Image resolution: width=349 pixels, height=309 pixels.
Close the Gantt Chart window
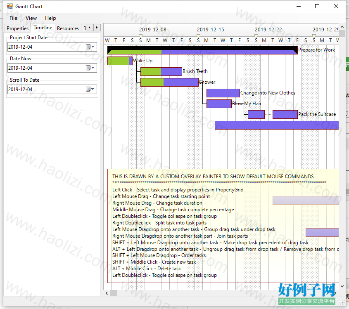336,6
